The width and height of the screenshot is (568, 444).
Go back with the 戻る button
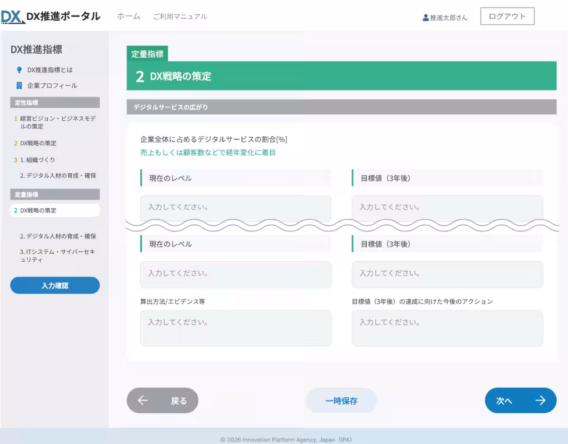click(162, 400)
